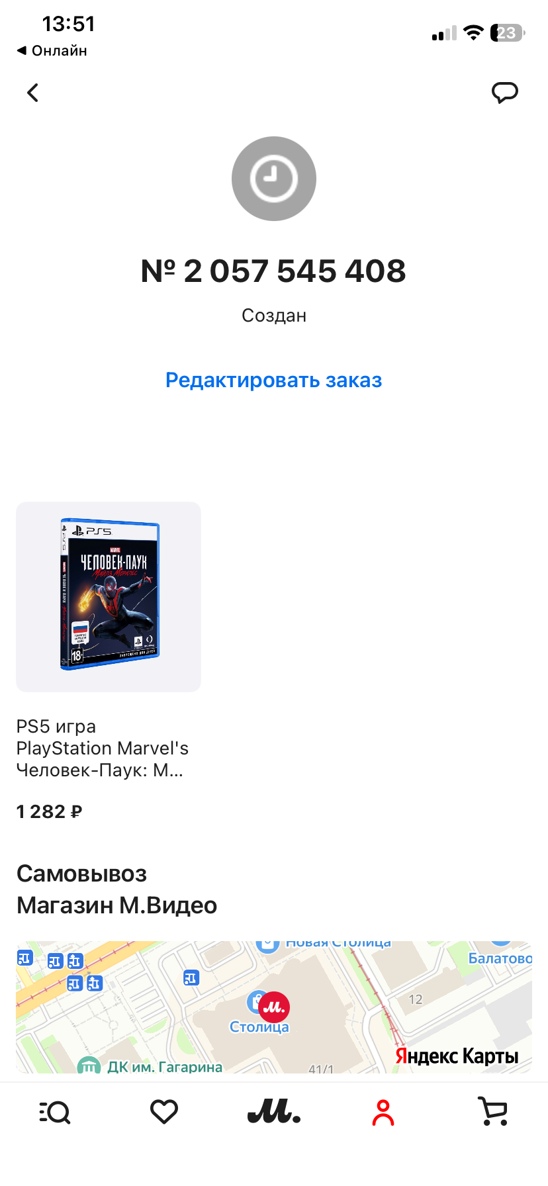Return to Онлайн app in status bar
548x1186 pixels.
click(x=52, y=51)
